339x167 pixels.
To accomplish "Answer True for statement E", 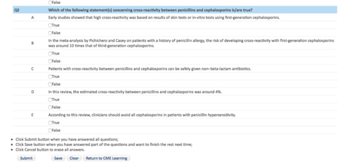I will coord(50,123).
